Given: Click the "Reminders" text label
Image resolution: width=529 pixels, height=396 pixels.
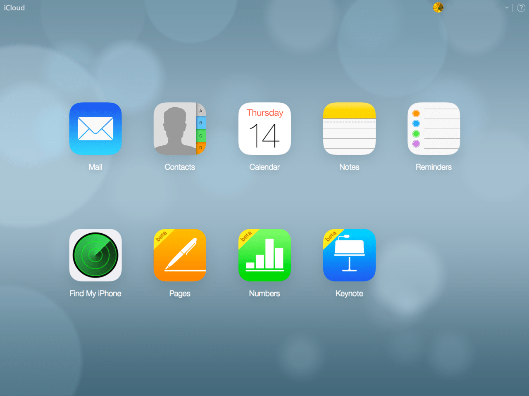Looking at the screenshot, I should click(x=434, y=167).
